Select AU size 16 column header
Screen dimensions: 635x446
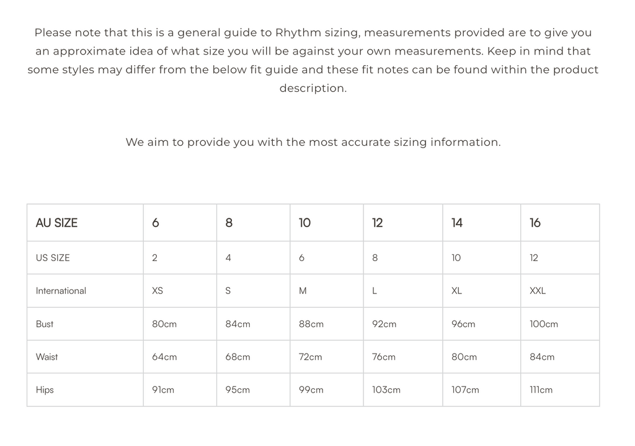pos(535,223)
